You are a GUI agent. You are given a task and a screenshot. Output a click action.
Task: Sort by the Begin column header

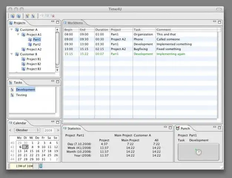click(71, 30)
